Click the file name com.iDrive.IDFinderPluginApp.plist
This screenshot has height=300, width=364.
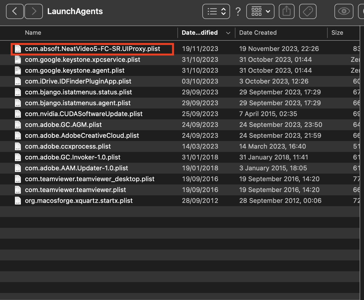tap(78, 81)
